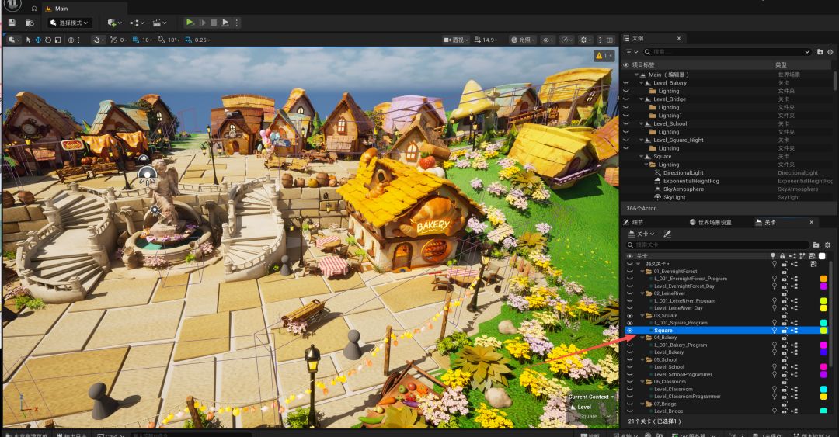Viewport: 839px width, 437px height.
Task: Click lighting bulb icon for Square level
Action: 774,331
